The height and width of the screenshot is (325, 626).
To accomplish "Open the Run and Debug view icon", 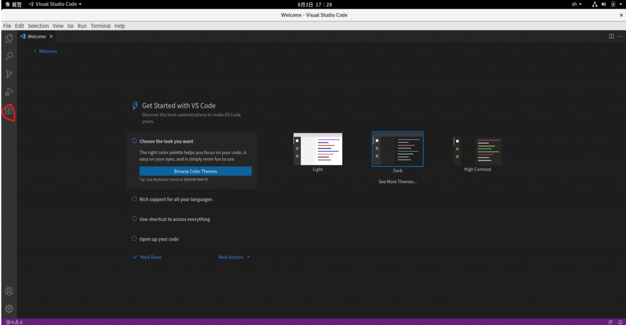I will pyautogui.click(x=9, y=92).
